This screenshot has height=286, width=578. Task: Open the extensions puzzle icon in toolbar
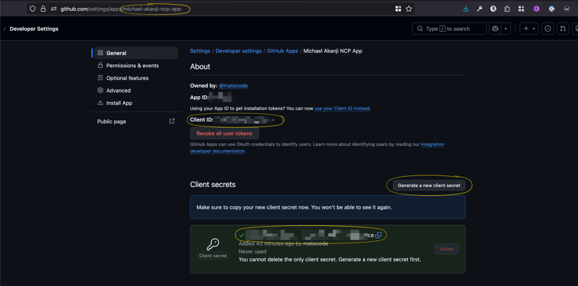[x=507, y=8]
